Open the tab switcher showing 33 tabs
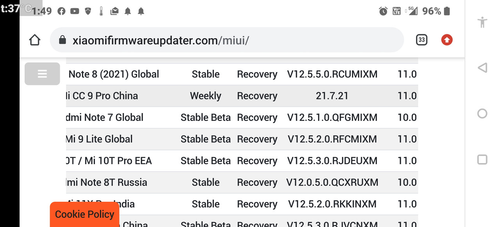The width and height of the screenshot is (500, 227). click(421, 40)
